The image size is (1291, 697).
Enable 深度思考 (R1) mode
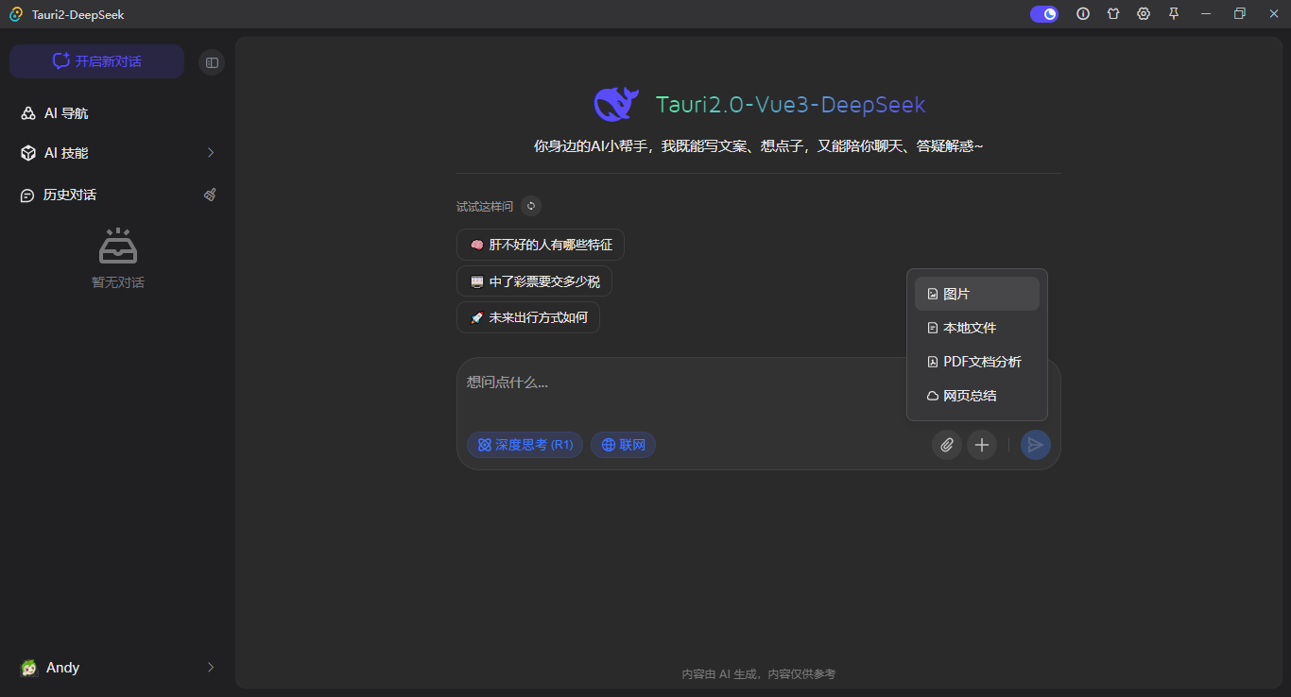pyautogui.click(x=525, y=444)
